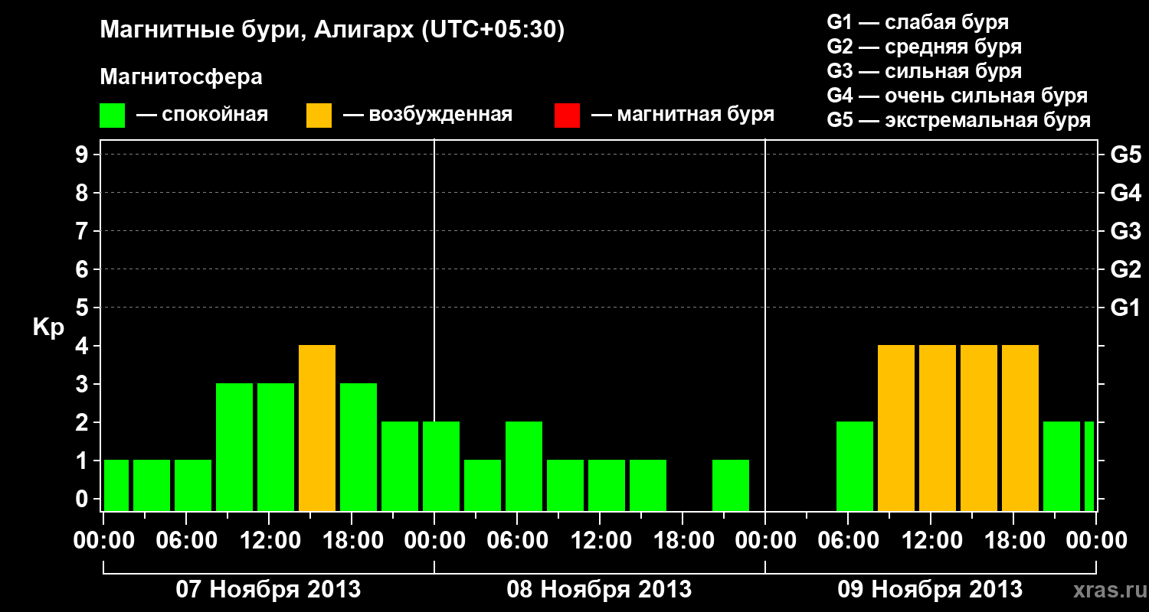Click the 'G1 — слабая буря' line
This screenshot has width=1149, height=612.
[918, 22]
